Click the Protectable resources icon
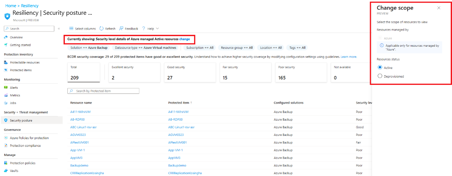 6,62
